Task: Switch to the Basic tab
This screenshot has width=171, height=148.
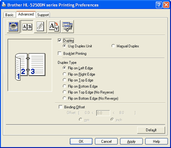Action: click(9, 15)
